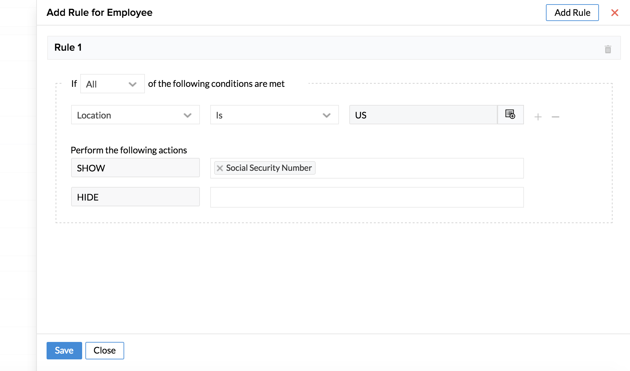The image size is (630, 371).
Task: Add a new condition with plus icon
Action: click(x=538, y=117)
